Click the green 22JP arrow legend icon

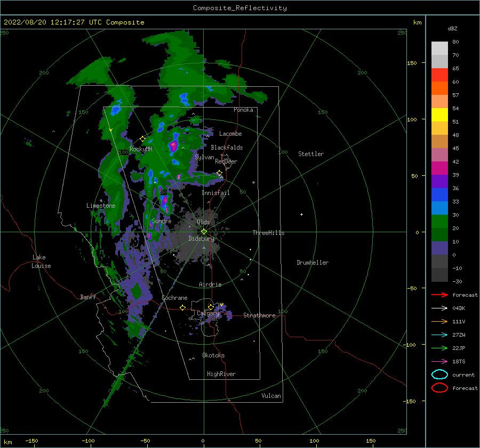[439, 348]
